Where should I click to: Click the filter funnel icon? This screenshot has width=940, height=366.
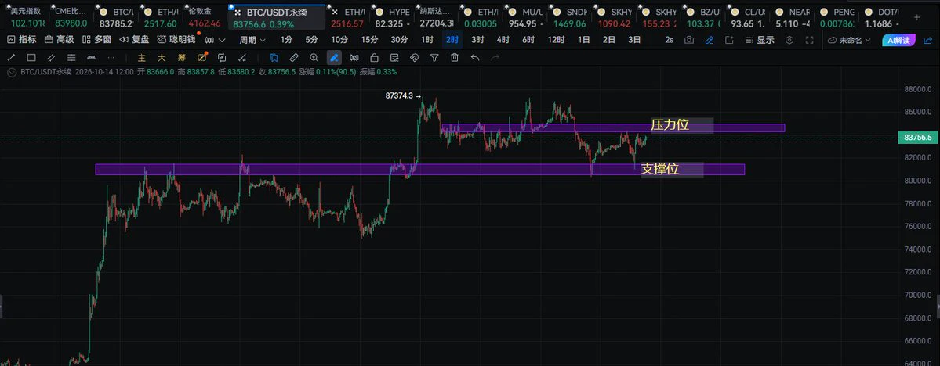(x=434, y=58)
